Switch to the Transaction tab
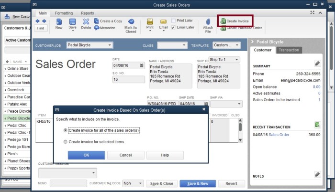Screen dimensions: 335x192 (289, 50)
